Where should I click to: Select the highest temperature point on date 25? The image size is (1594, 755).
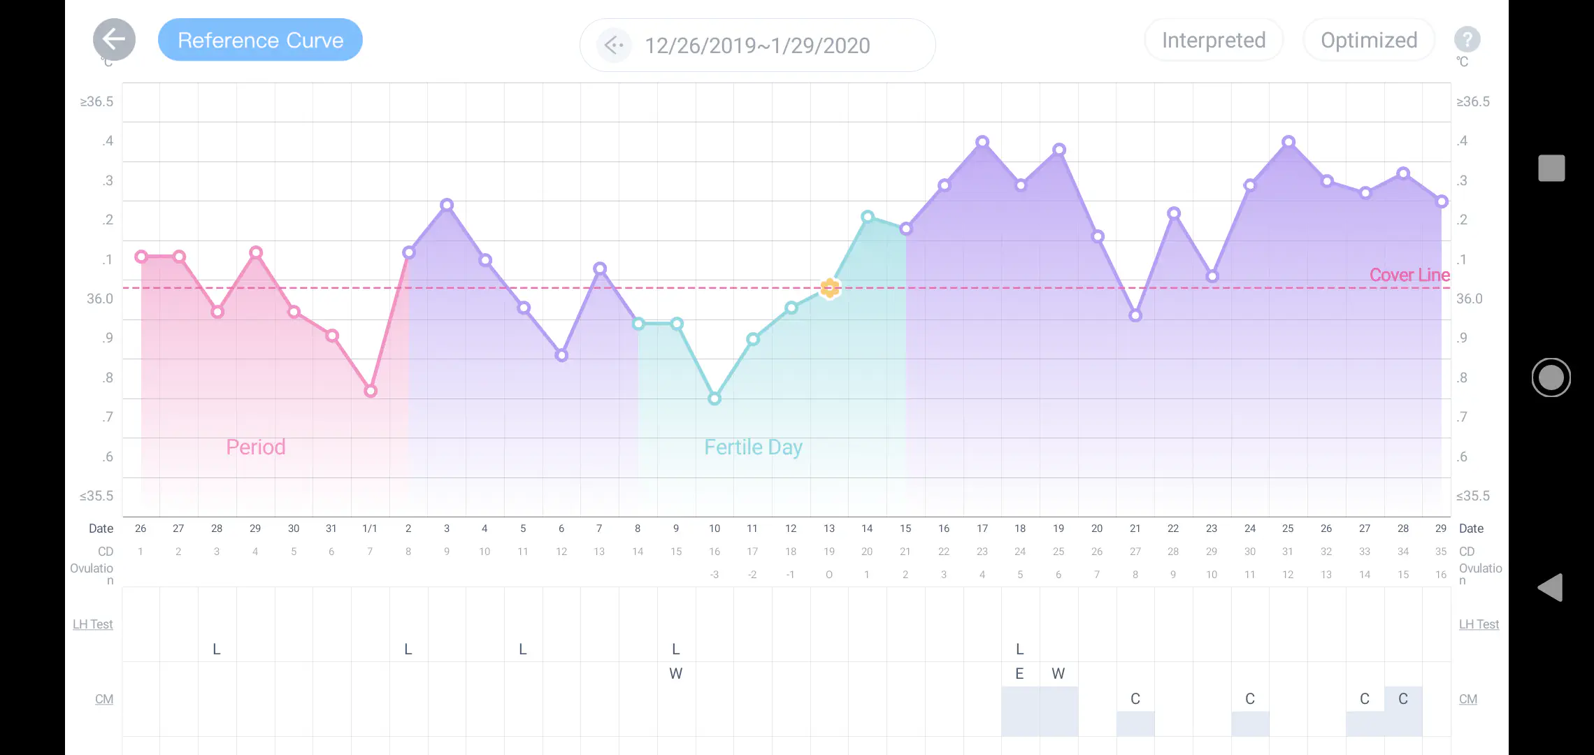coord(1288,142)
